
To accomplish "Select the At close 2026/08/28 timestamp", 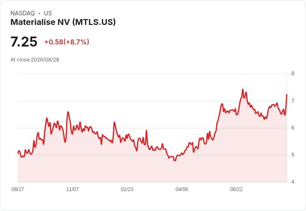I will [35, 60].
